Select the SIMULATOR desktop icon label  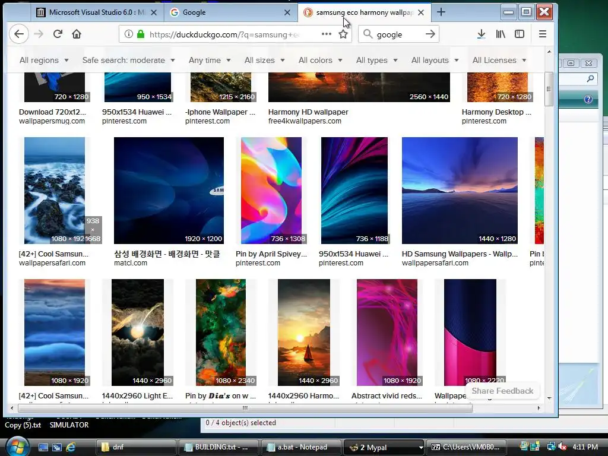69,425
